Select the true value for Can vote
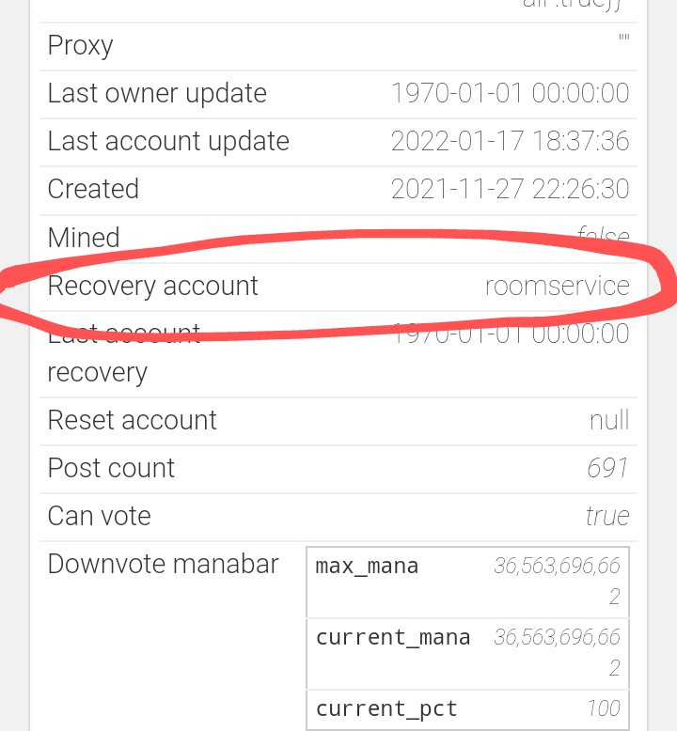The height and width of the screenshot is (731, 677). (x=607, y=517)
